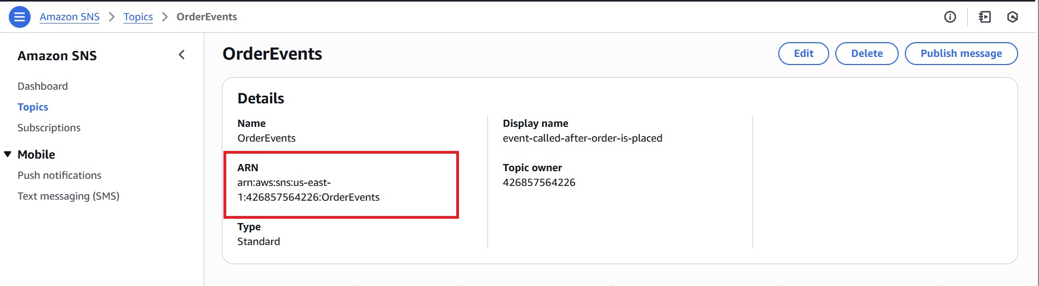Navigate to Topics breadcrumb link
The image size is (1039, 286).
(x=138, y=17)
